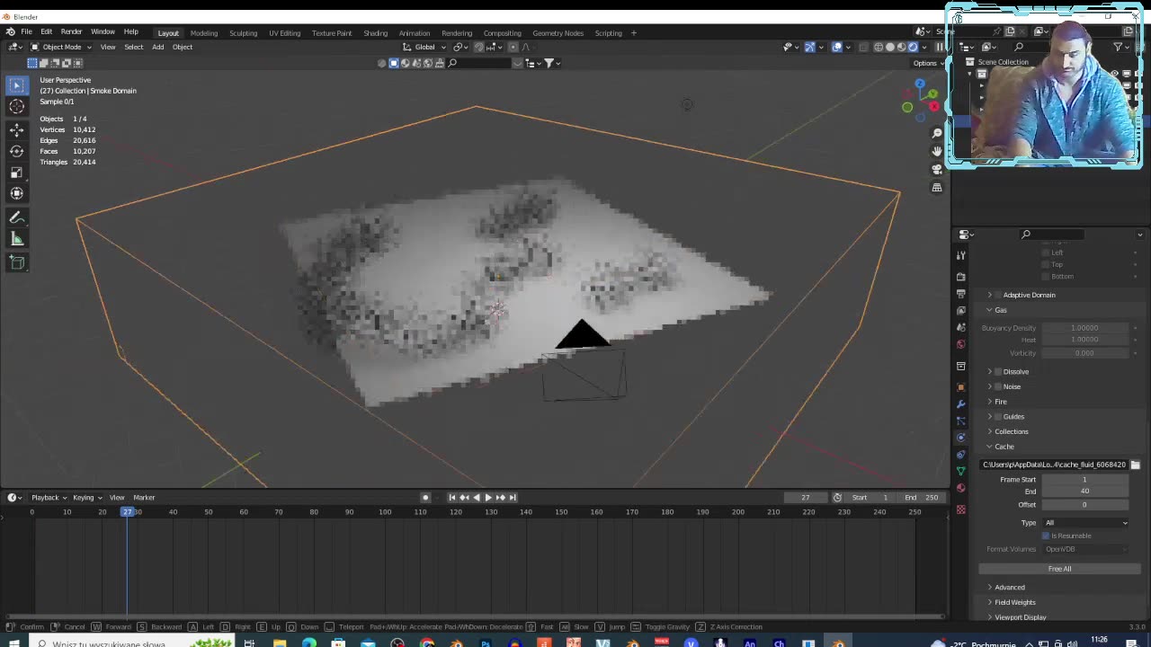The image size is (1151, 647).
Task: Switch to the Shading workspace tab
Action: pos(375,33)
